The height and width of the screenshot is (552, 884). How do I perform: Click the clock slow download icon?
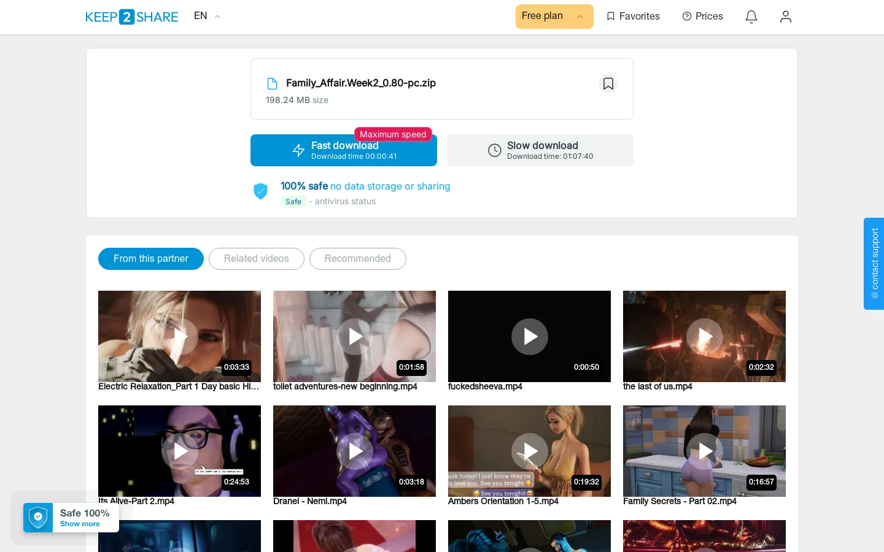pyautogui.click(x=495, y=150)
